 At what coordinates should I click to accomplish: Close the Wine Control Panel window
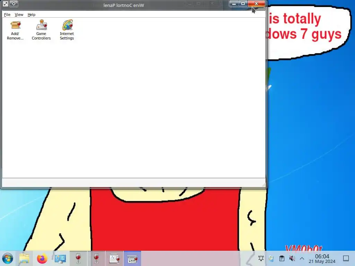tap(256, 3)
